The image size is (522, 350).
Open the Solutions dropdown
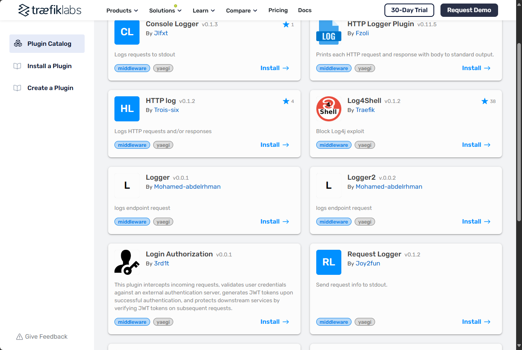(165, 11)
